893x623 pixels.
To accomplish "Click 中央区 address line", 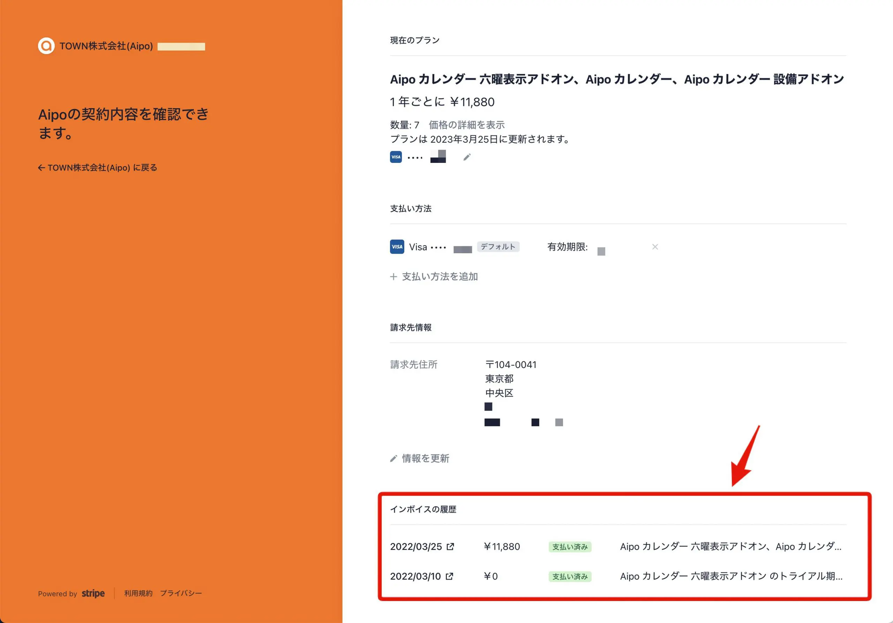I will point(499,393).
